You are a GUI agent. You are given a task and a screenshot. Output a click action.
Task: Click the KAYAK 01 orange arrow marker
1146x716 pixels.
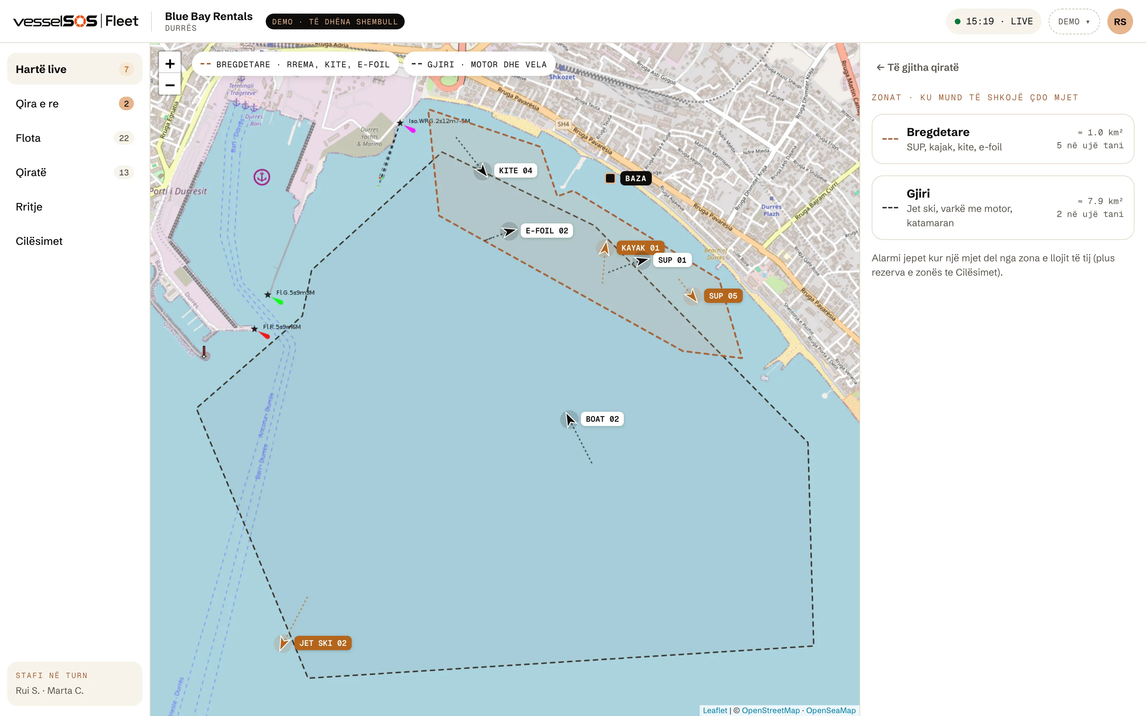[604, 248]
